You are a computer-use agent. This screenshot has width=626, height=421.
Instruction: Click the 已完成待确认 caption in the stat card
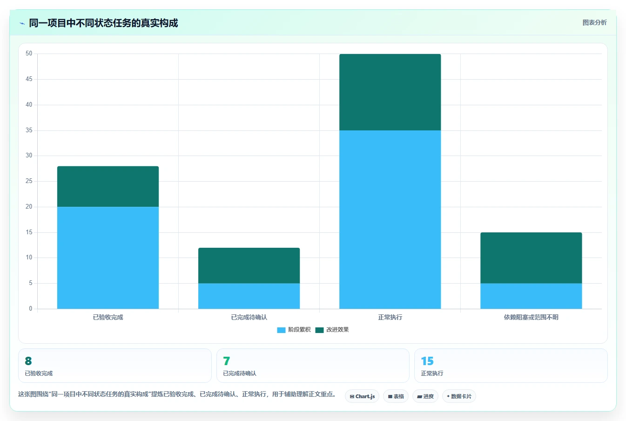pos(240,373)
